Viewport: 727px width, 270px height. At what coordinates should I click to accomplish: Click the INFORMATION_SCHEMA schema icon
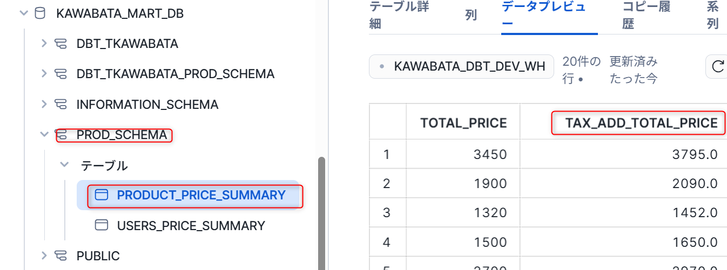[x=60, y=104]
